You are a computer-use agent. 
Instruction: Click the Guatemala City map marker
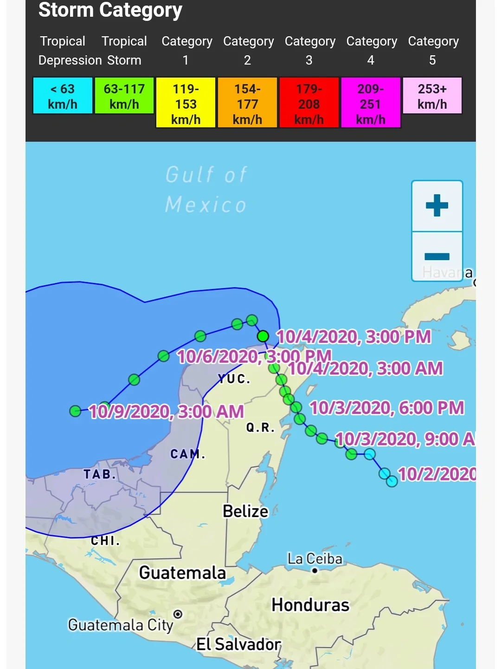click(178, 614)
